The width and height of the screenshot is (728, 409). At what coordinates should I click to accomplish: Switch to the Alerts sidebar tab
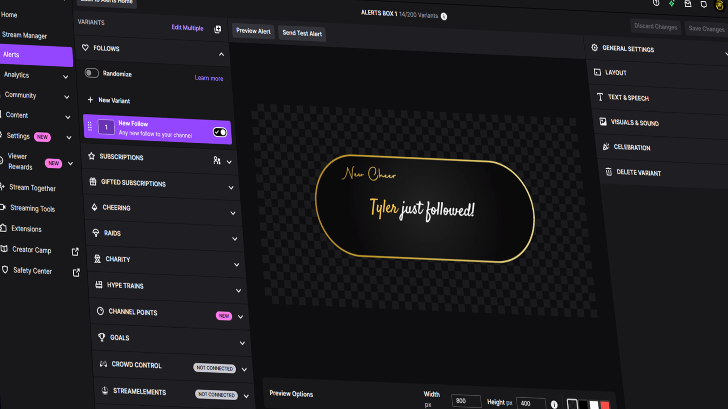pos(11,55)
